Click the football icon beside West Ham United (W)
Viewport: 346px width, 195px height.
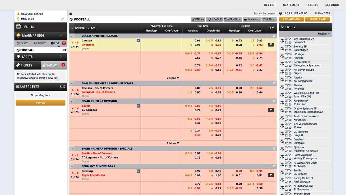click(x=282, y=95)
